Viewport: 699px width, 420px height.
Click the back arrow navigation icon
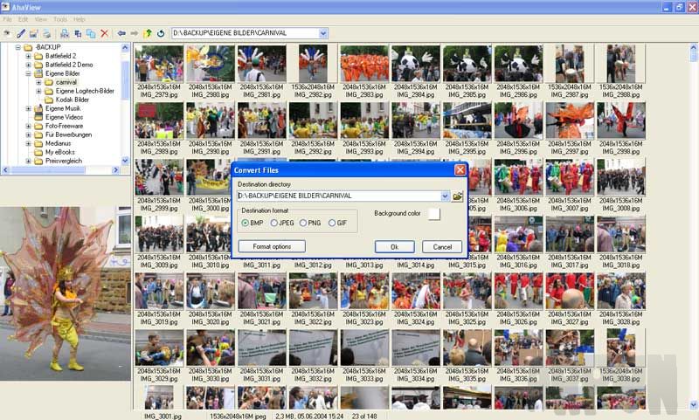[x=121, y=33]
